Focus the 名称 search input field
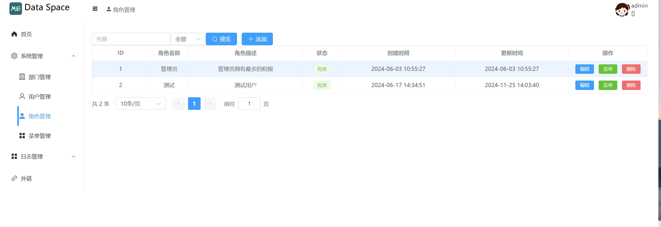661x227 pixels. pos(131,39)
